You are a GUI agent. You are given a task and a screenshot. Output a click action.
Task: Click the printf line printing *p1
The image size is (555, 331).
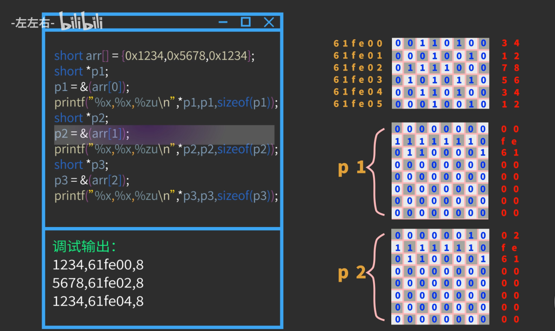166,103
